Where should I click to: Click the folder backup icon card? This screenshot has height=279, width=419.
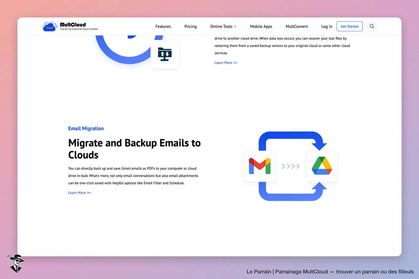coord(165,54)
